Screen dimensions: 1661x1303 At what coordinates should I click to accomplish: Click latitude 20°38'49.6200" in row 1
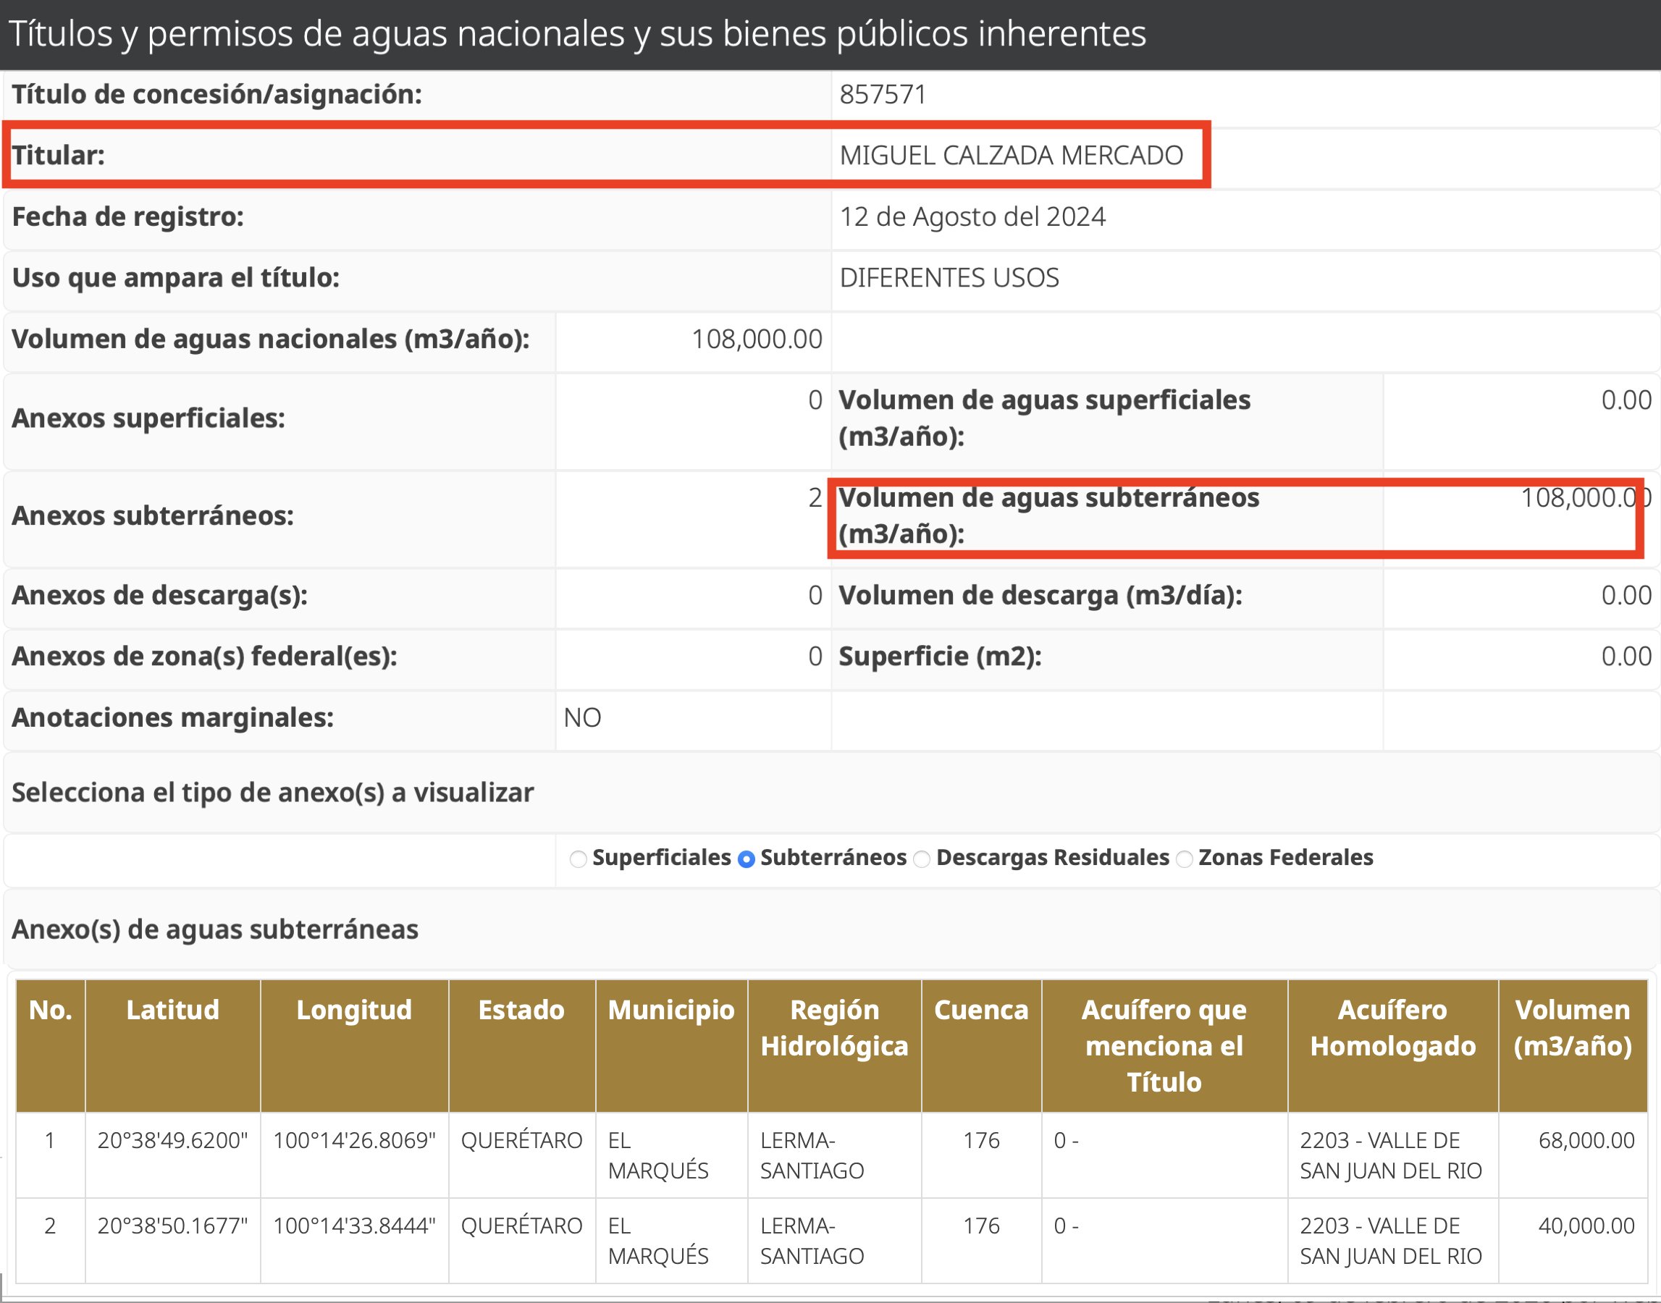click(x=172, y=1139)
